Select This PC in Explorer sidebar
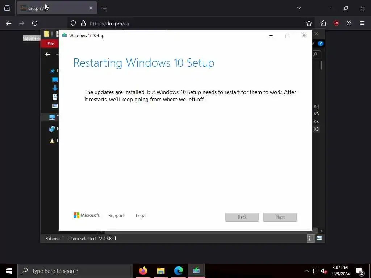Screen dimensions: 371x278 click(52, 117)
